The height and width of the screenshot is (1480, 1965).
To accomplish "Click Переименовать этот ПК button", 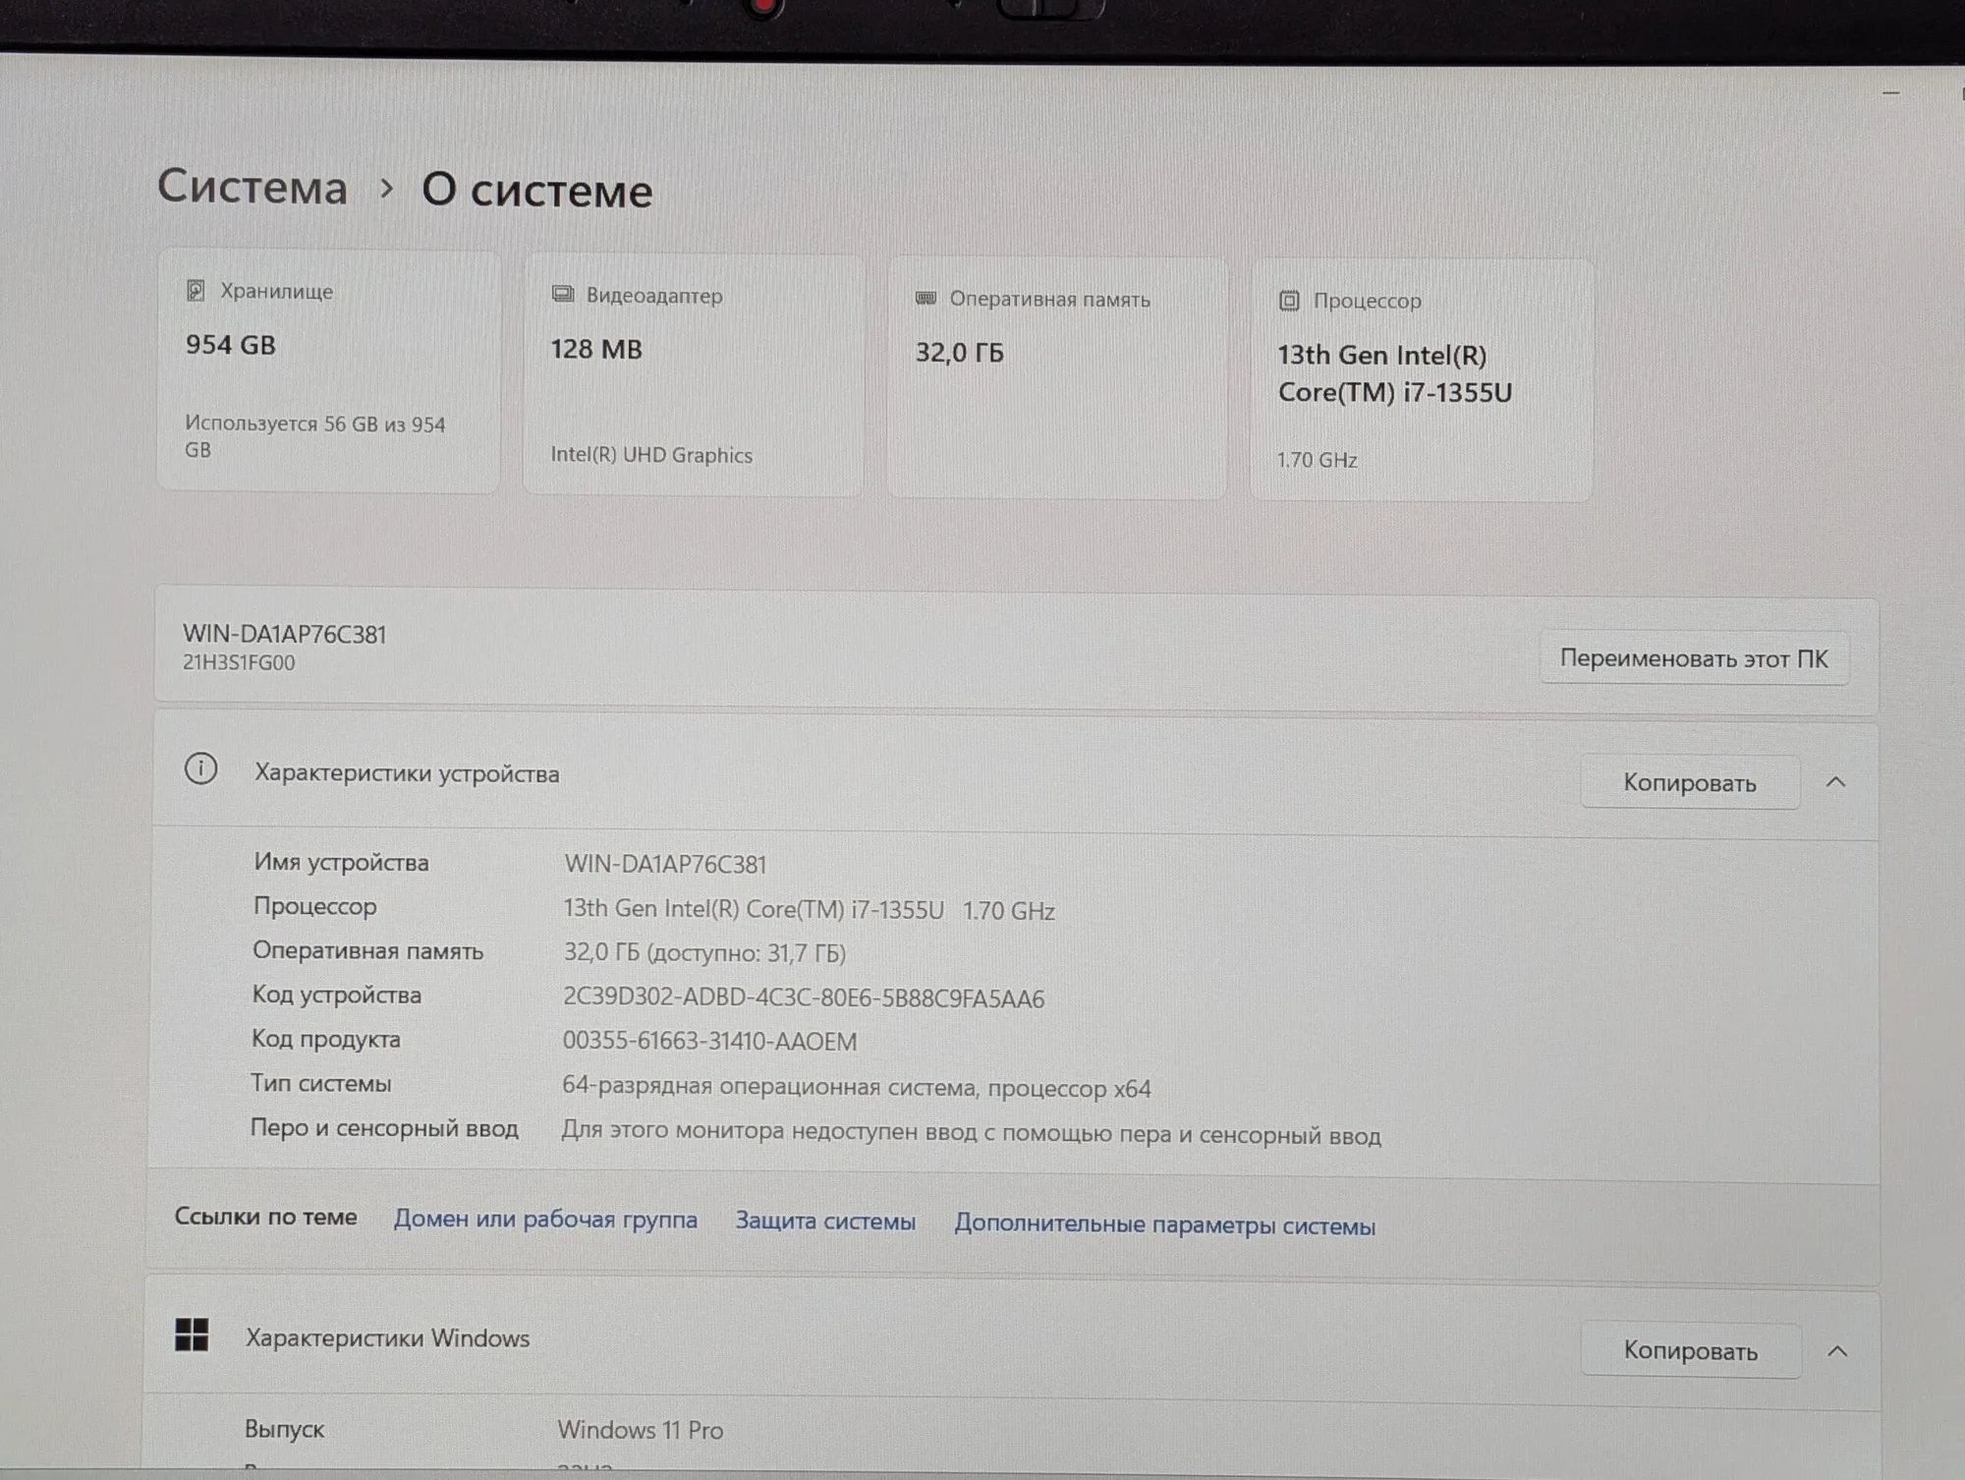I will tap(1694, 658).
